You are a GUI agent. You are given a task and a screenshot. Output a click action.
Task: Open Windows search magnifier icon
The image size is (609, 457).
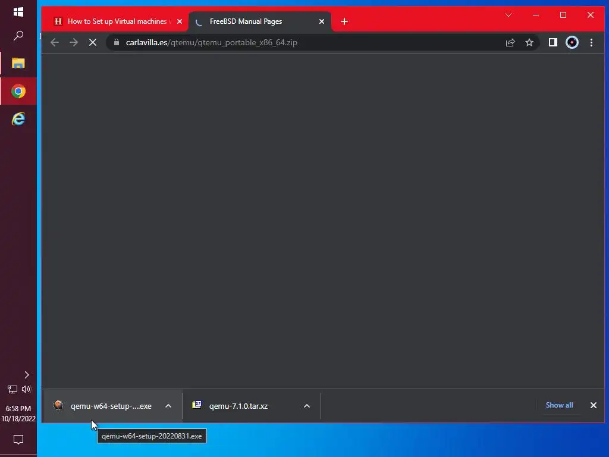pos(18,36)
